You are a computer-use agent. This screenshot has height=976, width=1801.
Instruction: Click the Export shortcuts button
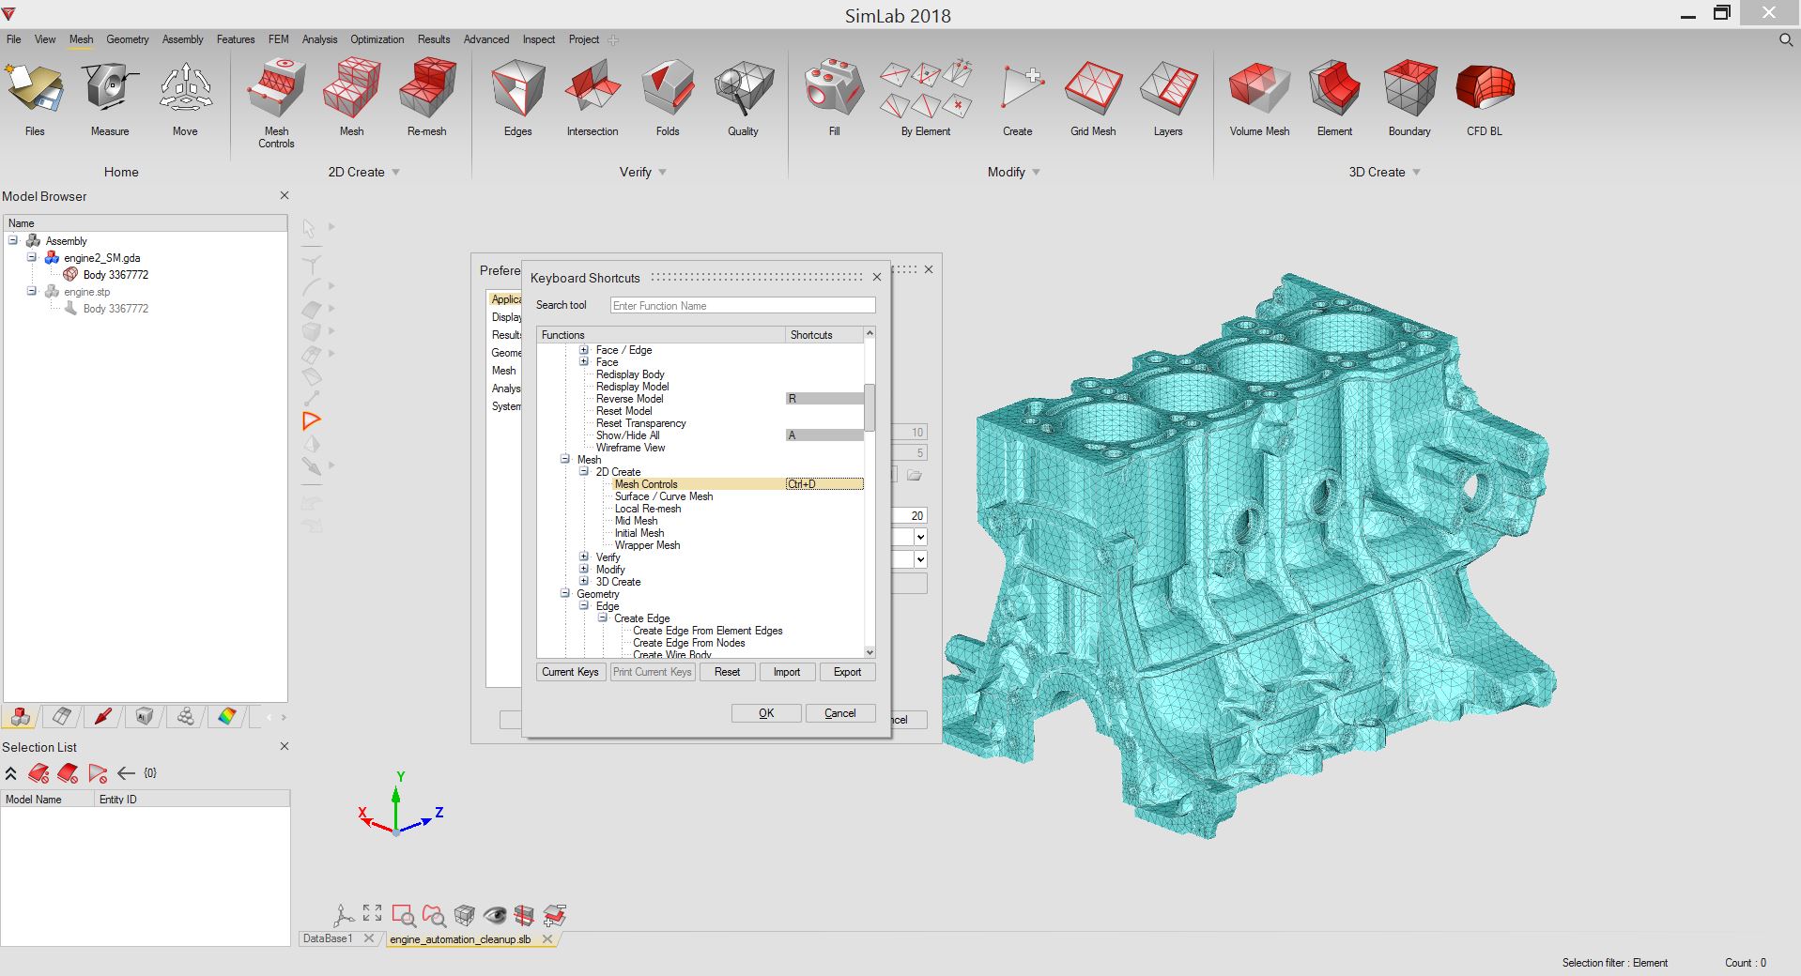coord(847,672)
